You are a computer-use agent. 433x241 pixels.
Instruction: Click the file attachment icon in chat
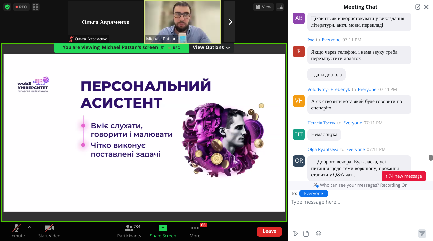pyautogui.click(x=306, y=234)
